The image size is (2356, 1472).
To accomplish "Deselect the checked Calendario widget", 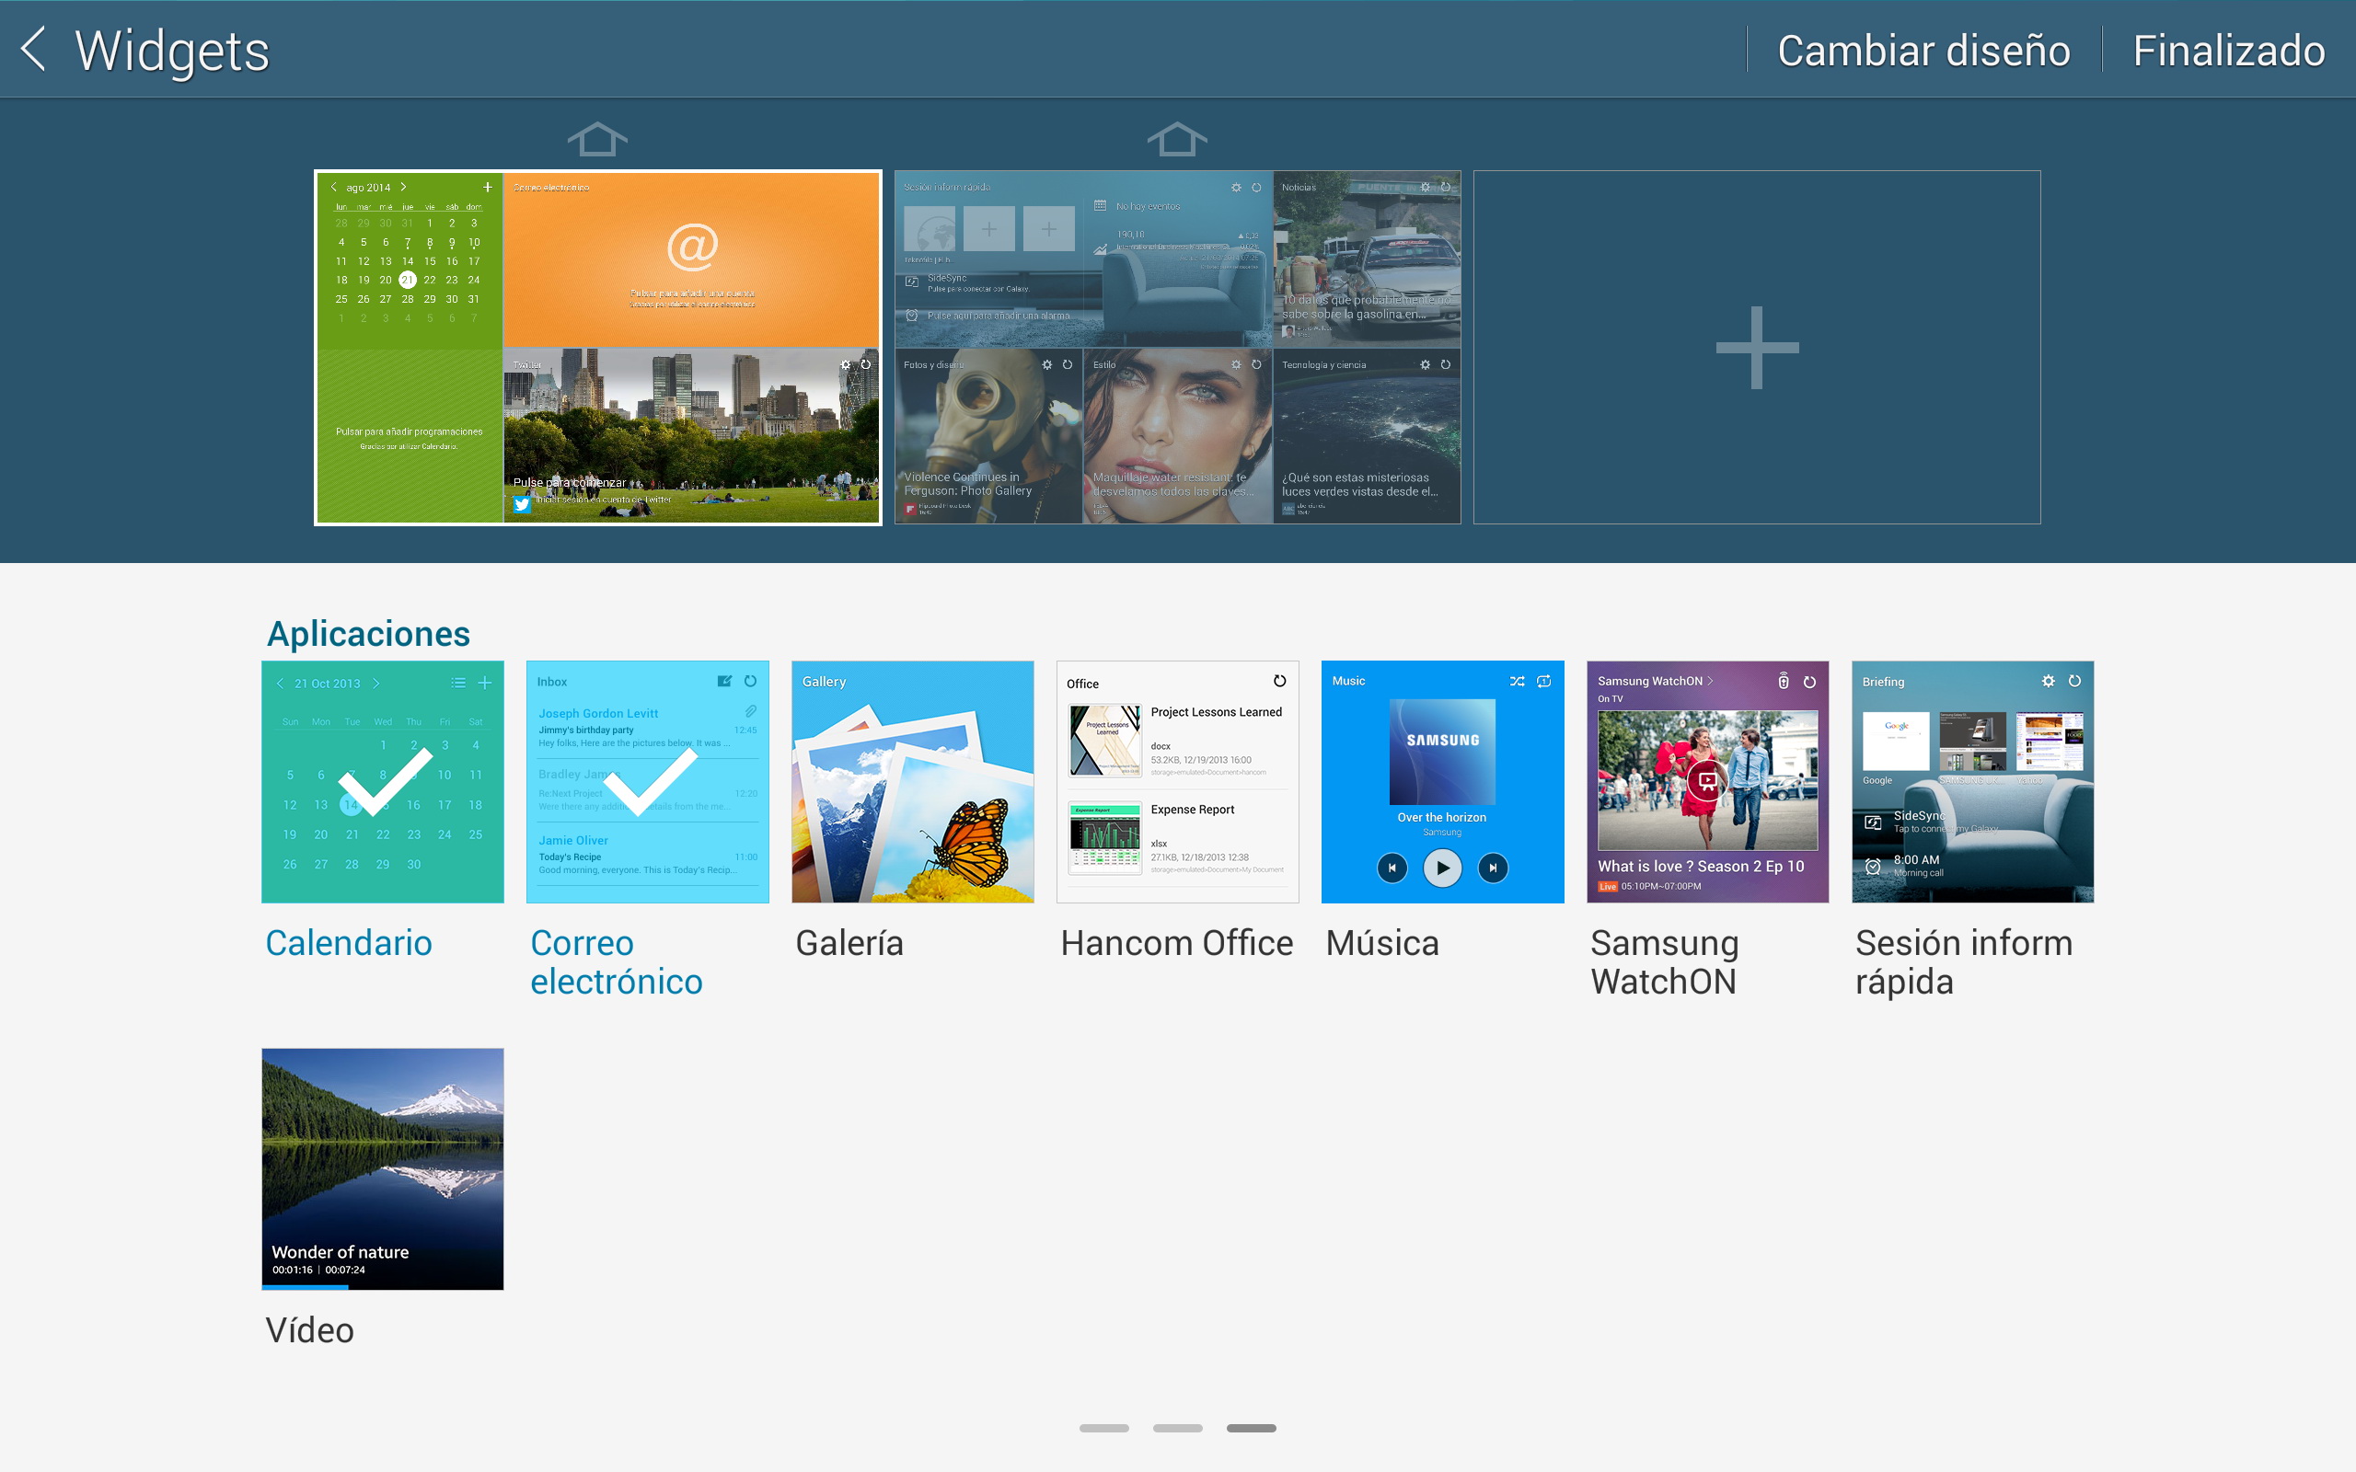I will [x=383, y=782].
